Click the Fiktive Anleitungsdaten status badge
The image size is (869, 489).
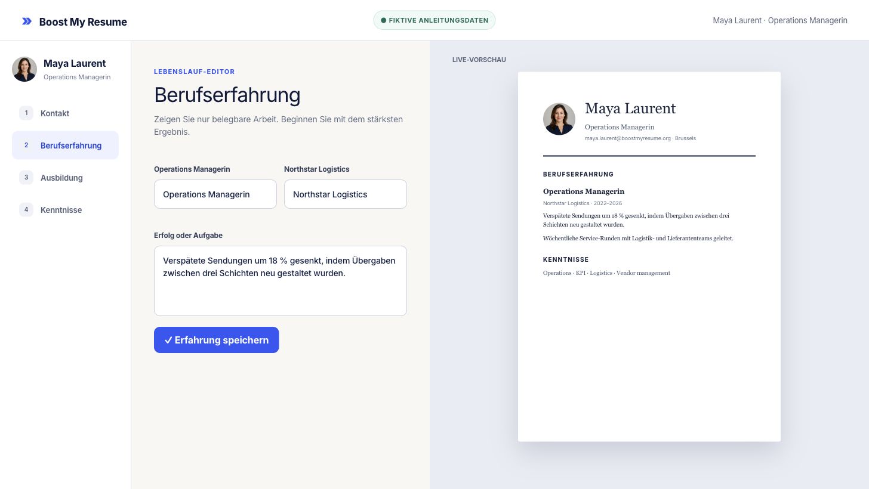(x=434, y=20)
